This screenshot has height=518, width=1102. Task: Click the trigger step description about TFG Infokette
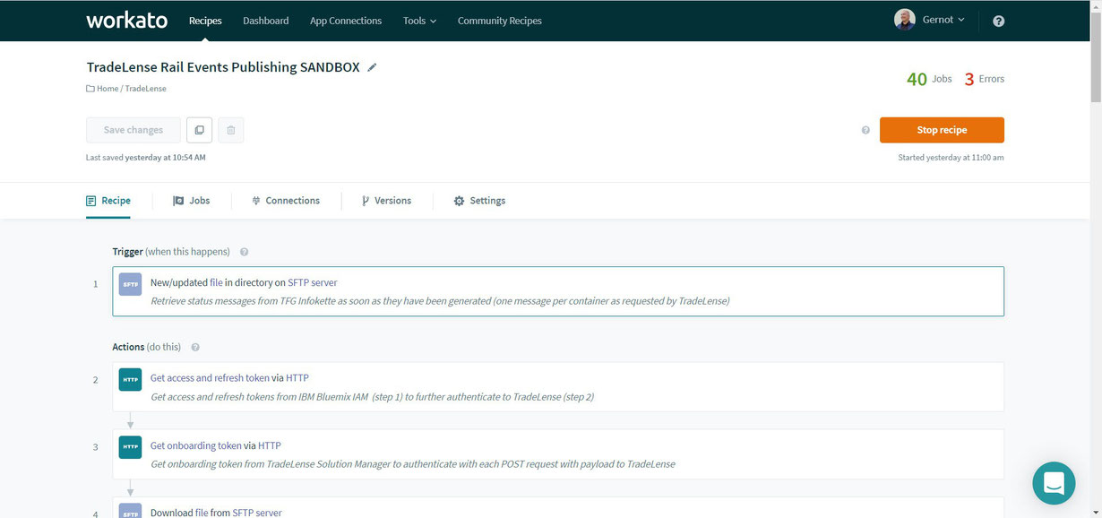pos(440,301)
